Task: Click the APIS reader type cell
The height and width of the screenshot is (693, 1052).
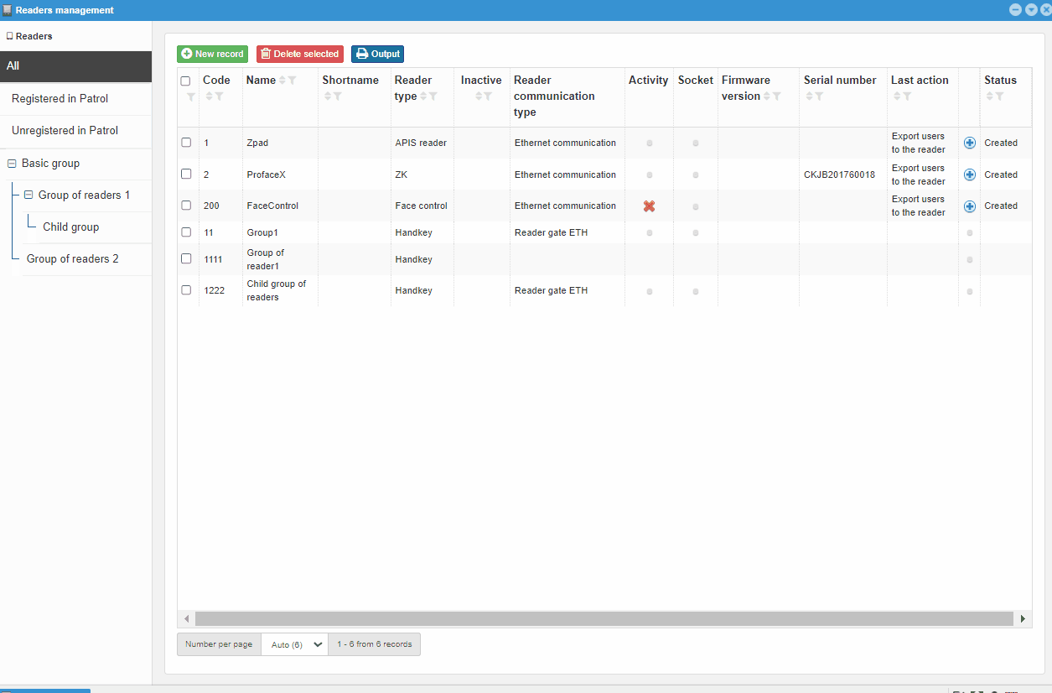Action: [421, 143]
